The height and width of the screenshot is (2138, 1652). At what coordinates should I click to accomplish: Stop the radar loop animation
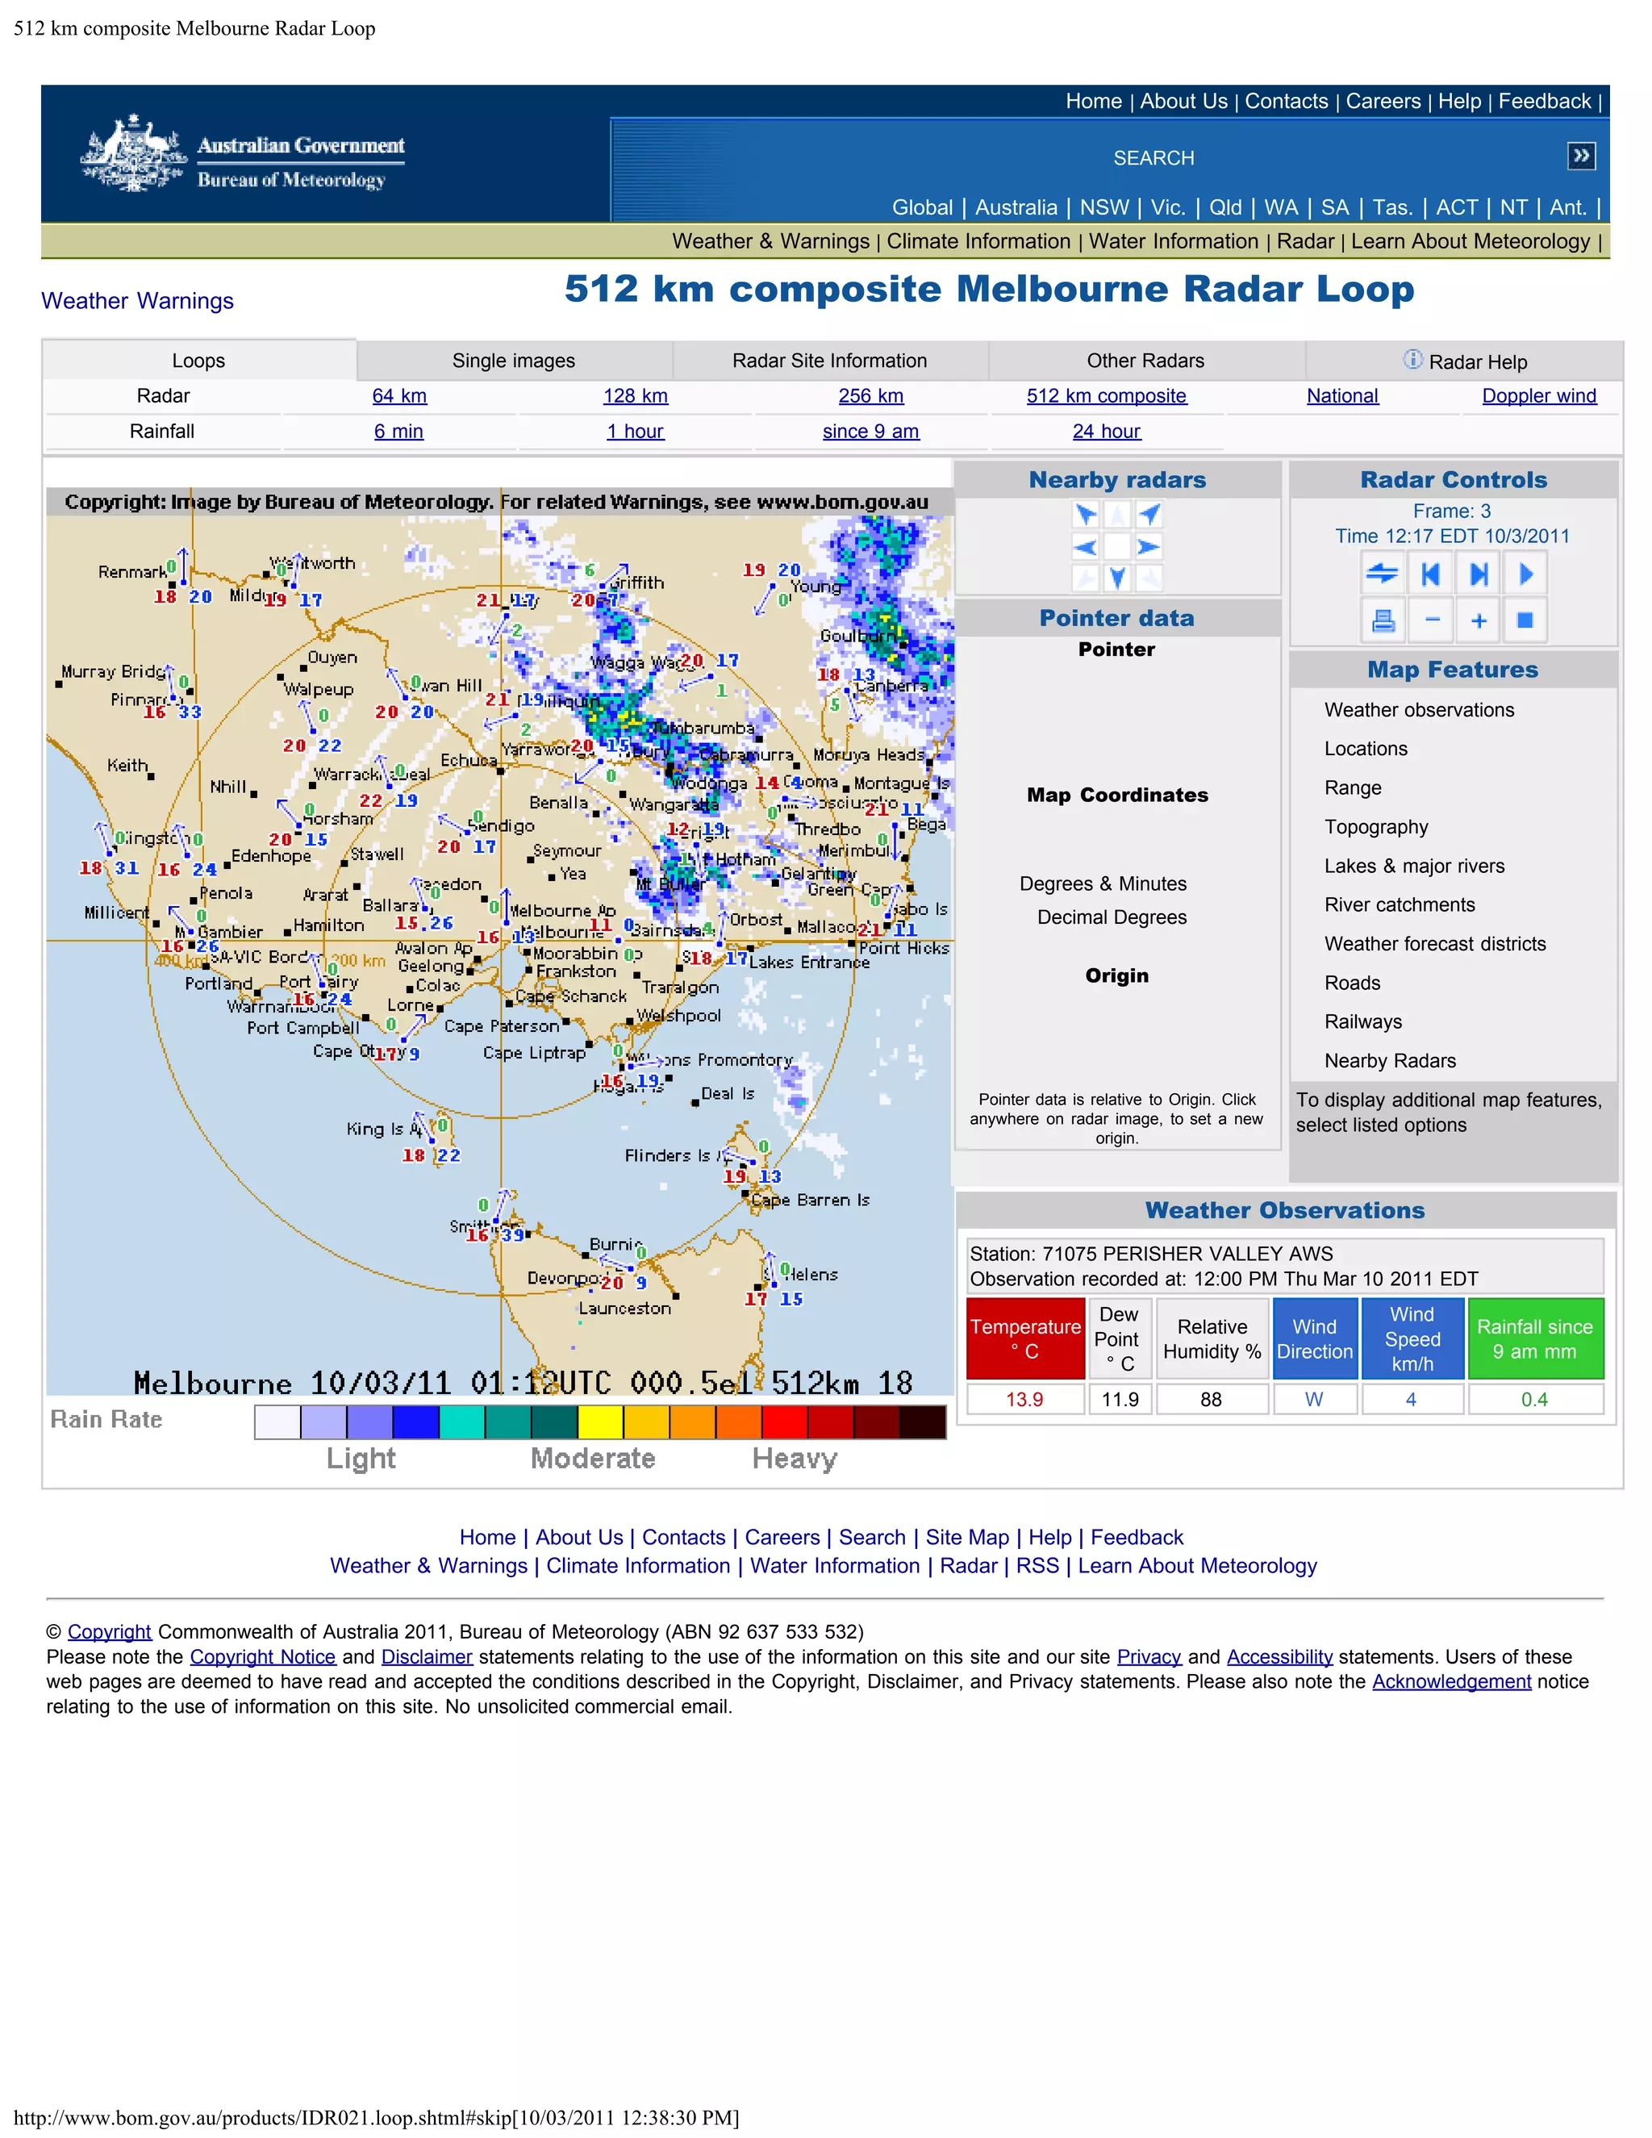point(1525,620)
